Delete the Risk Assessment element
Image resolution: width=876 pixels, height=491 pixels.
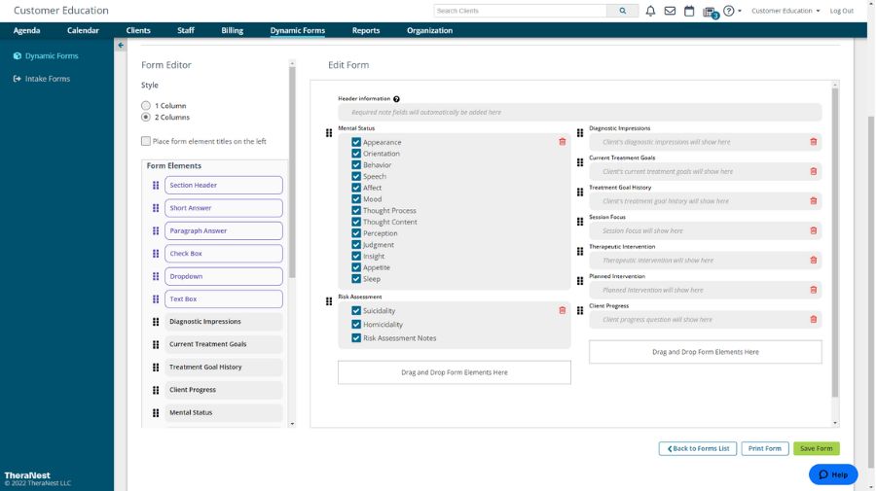coord(562,310)
